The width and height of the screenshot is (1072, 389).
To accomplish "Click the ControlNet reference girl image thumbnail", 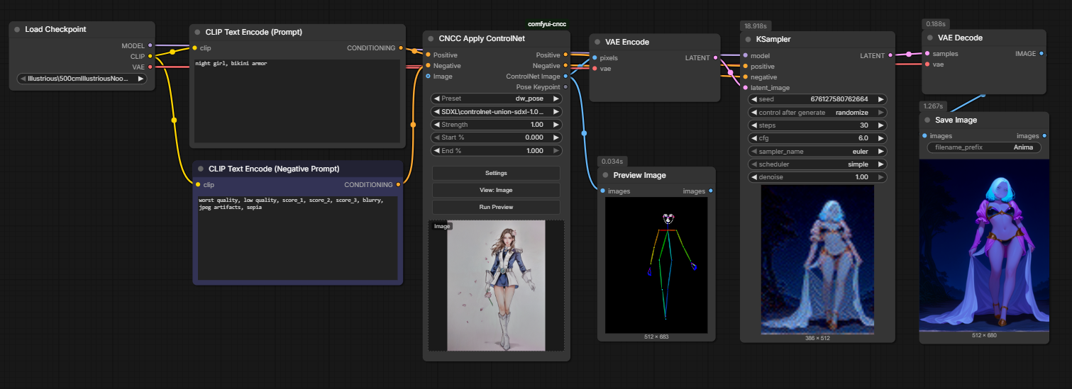I will pos(497,285).
